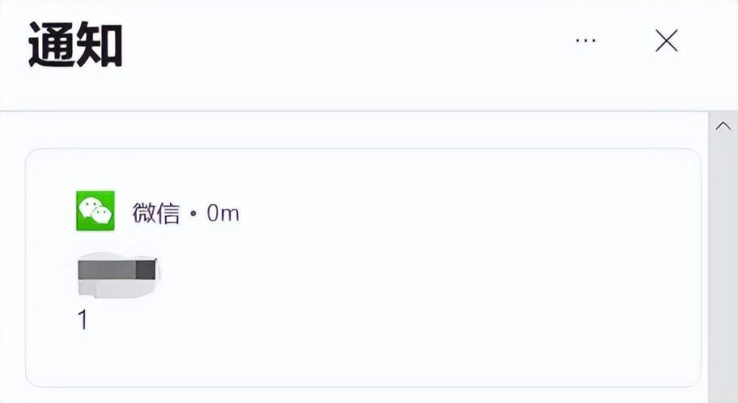Open the message reading "1"
This screenshot has width=738, height=403.
[x=83, y=320]
